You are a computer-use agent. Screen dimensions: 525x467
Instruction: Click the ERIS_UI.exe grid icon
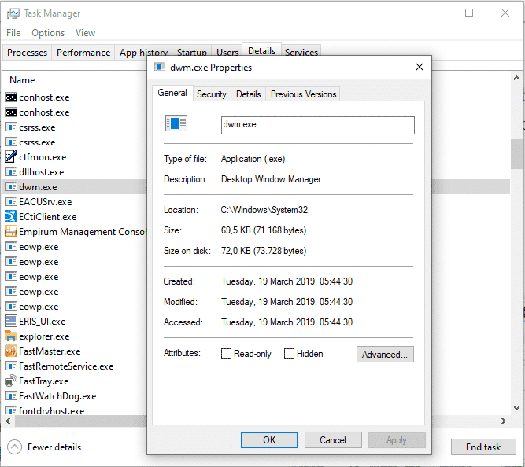click(11, 321)
